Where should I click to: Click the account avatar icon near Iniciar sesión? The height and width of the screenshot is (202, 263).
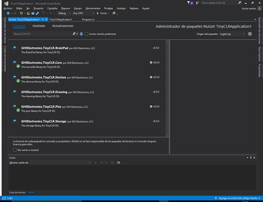coord(259,8)
